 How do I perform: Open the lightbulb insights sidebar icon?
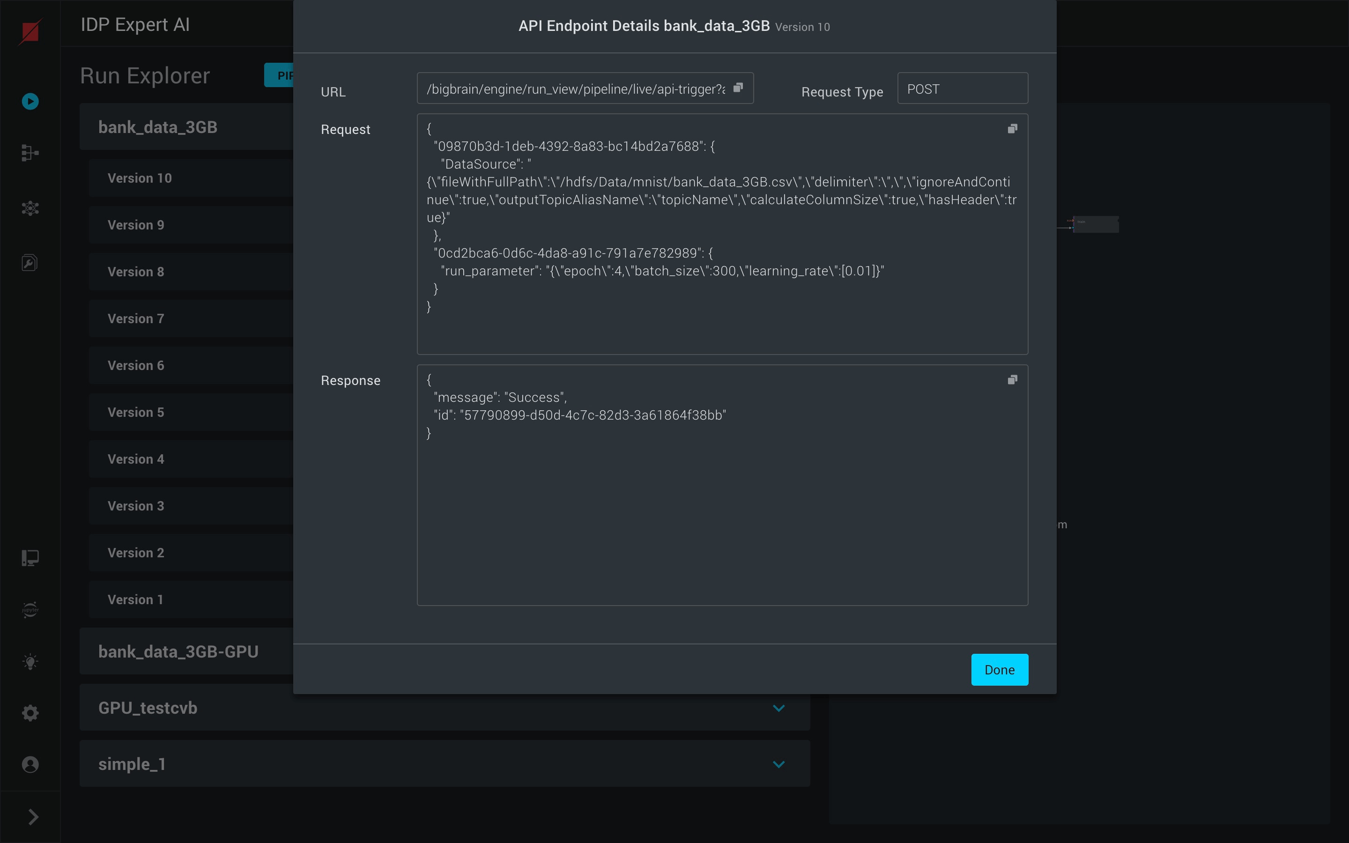pos(30,662)
